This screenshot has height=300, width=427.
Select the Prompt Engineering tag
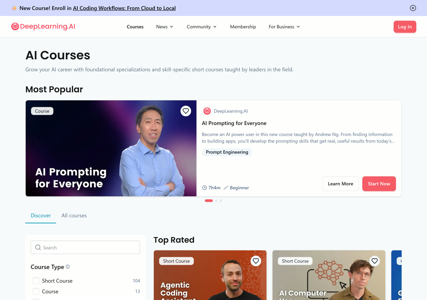pyautogui.click(x=227, y=152)
